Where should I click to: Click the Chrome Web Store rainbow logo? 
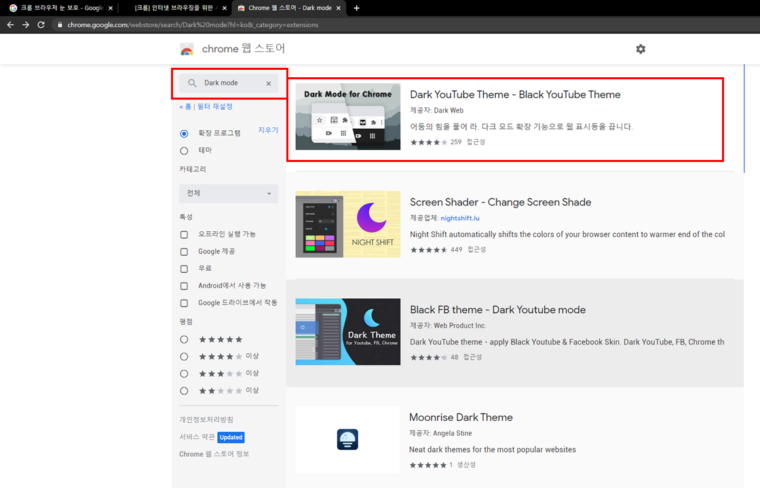click(187, 49)
